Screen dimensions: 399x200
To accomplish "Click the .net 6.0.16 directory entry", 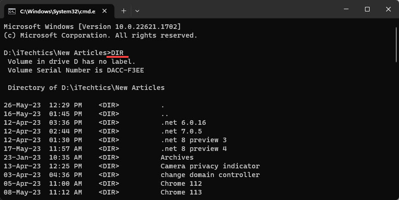I will (183, 123).
